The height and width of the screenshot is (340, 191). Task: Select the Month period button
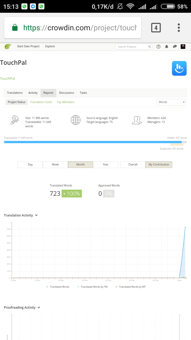point(80,164)
